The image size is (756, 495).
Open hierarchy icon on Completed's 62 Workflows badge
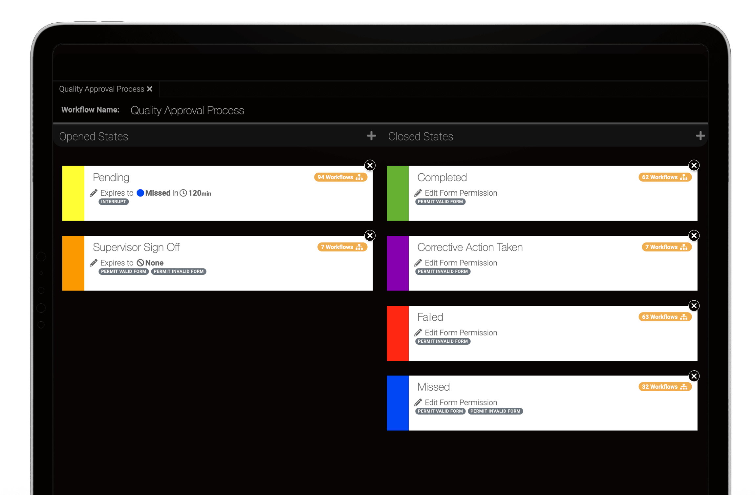(x=684, y=177)
